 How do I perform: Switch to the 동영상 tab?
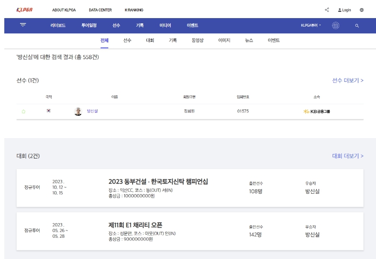[198, 40]
